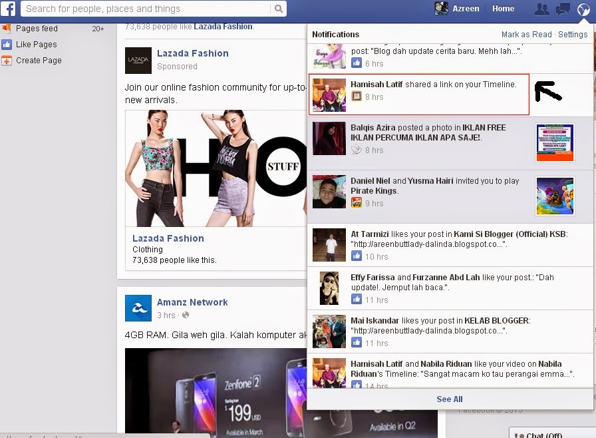Click the public globe icon on Amanz post

[x=186, y=316]
